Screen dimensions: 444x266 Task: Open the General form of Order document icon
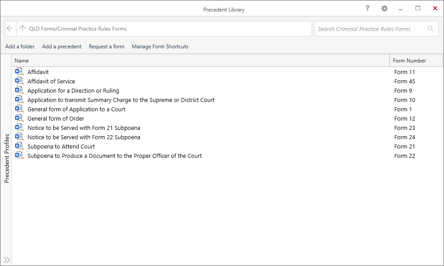point(19,118)
